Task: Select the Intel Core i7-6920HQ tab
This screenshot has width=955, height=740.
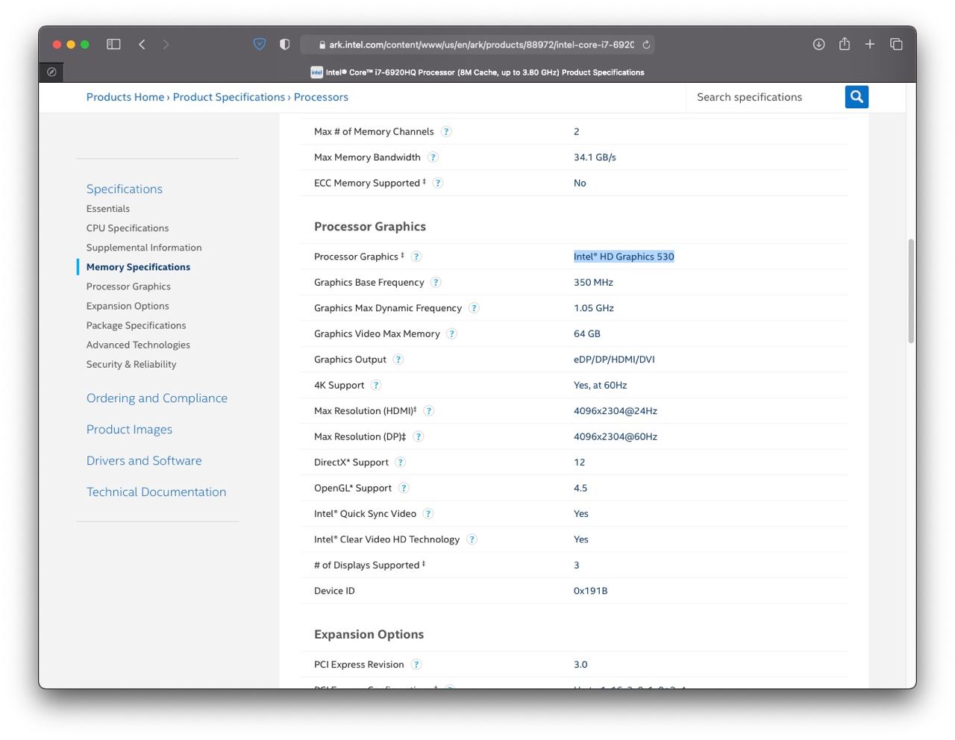Action: pyautogui.click(x=477, y=72)
